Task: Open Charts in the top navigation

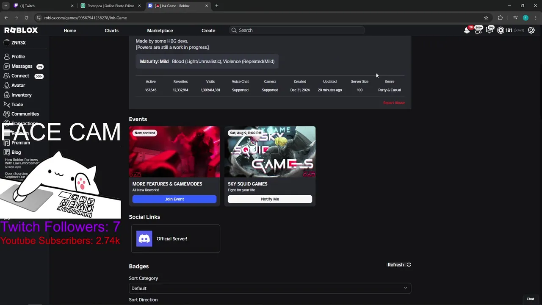Action: (112, 30)
